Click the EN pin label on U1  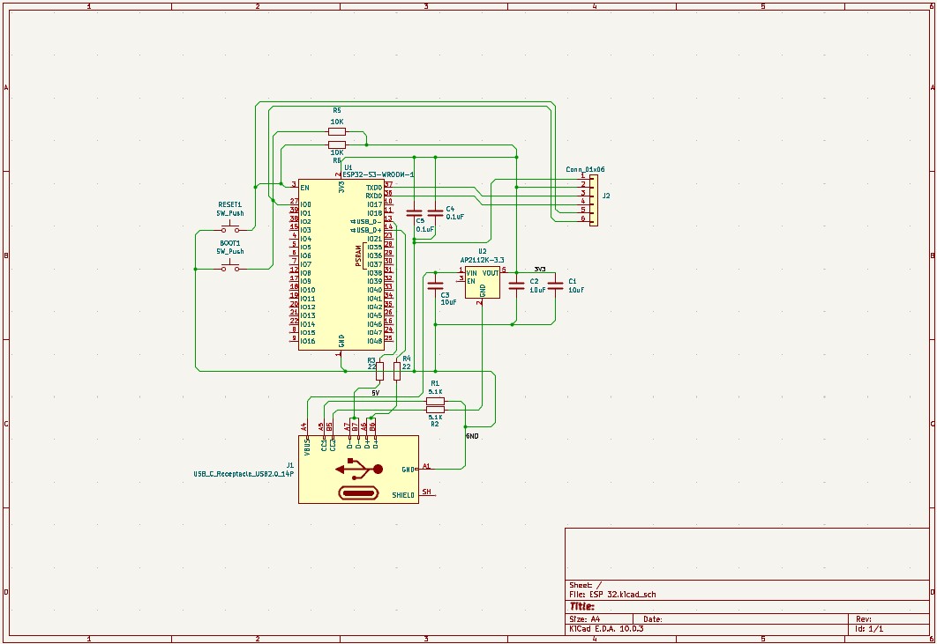tap(305, 188)
